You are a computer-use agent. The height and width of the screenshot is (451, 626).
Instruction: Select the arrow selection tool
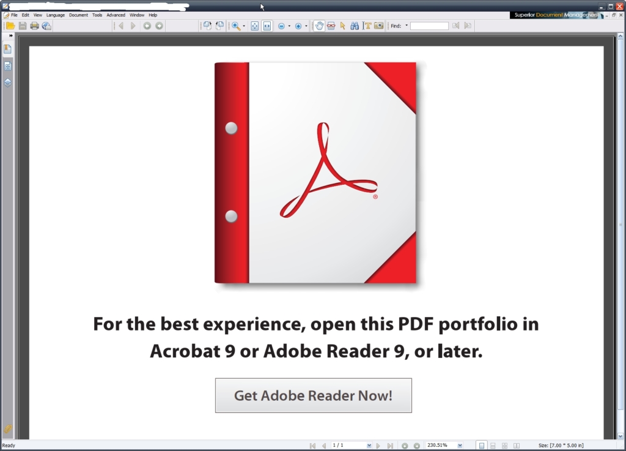pos(342,26)
